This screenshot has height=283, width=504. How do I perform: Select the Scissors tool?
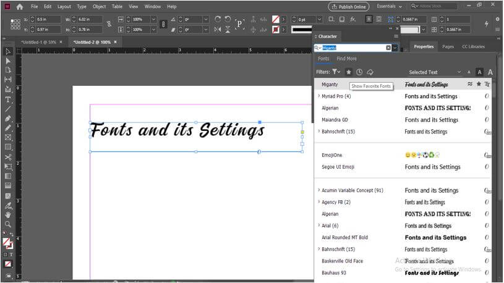tap(8, 157)
